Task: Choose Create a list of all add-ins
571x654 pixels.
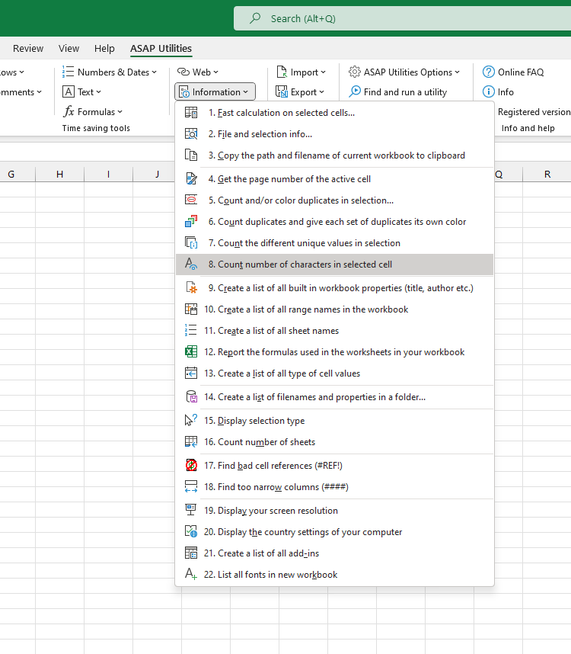Action: (334, 553)
